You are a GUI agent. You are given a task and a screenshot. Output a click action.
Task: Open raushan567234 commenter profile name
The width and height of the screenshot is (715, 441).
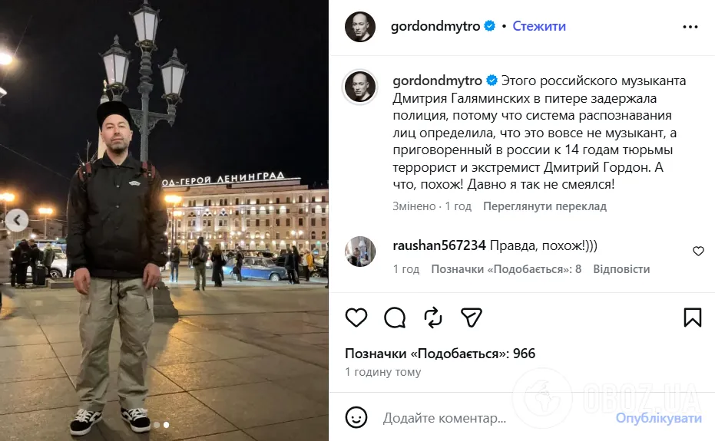point(439,245)
